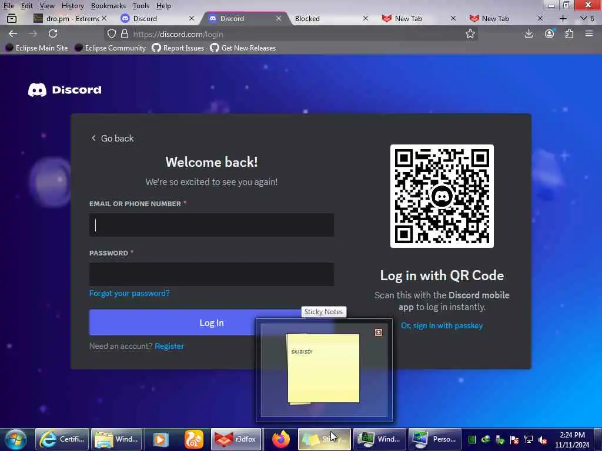The height and width of the screenshot is (451, 602).
Task: Click the Register link
Action: click(169, 346)
